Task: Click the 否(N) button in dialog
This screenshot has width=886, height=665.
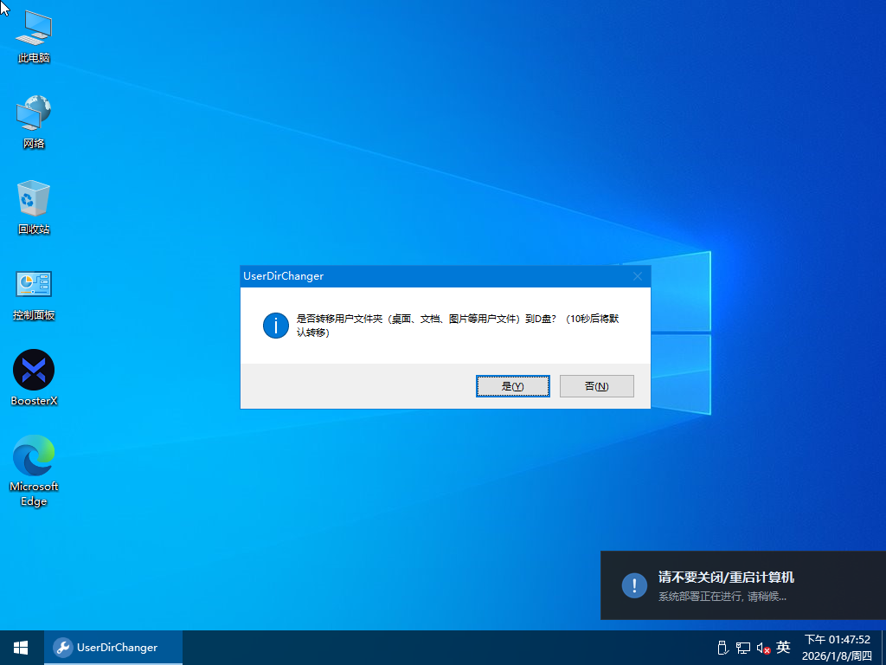Action: pyautogui.click(x=596, y=386)
